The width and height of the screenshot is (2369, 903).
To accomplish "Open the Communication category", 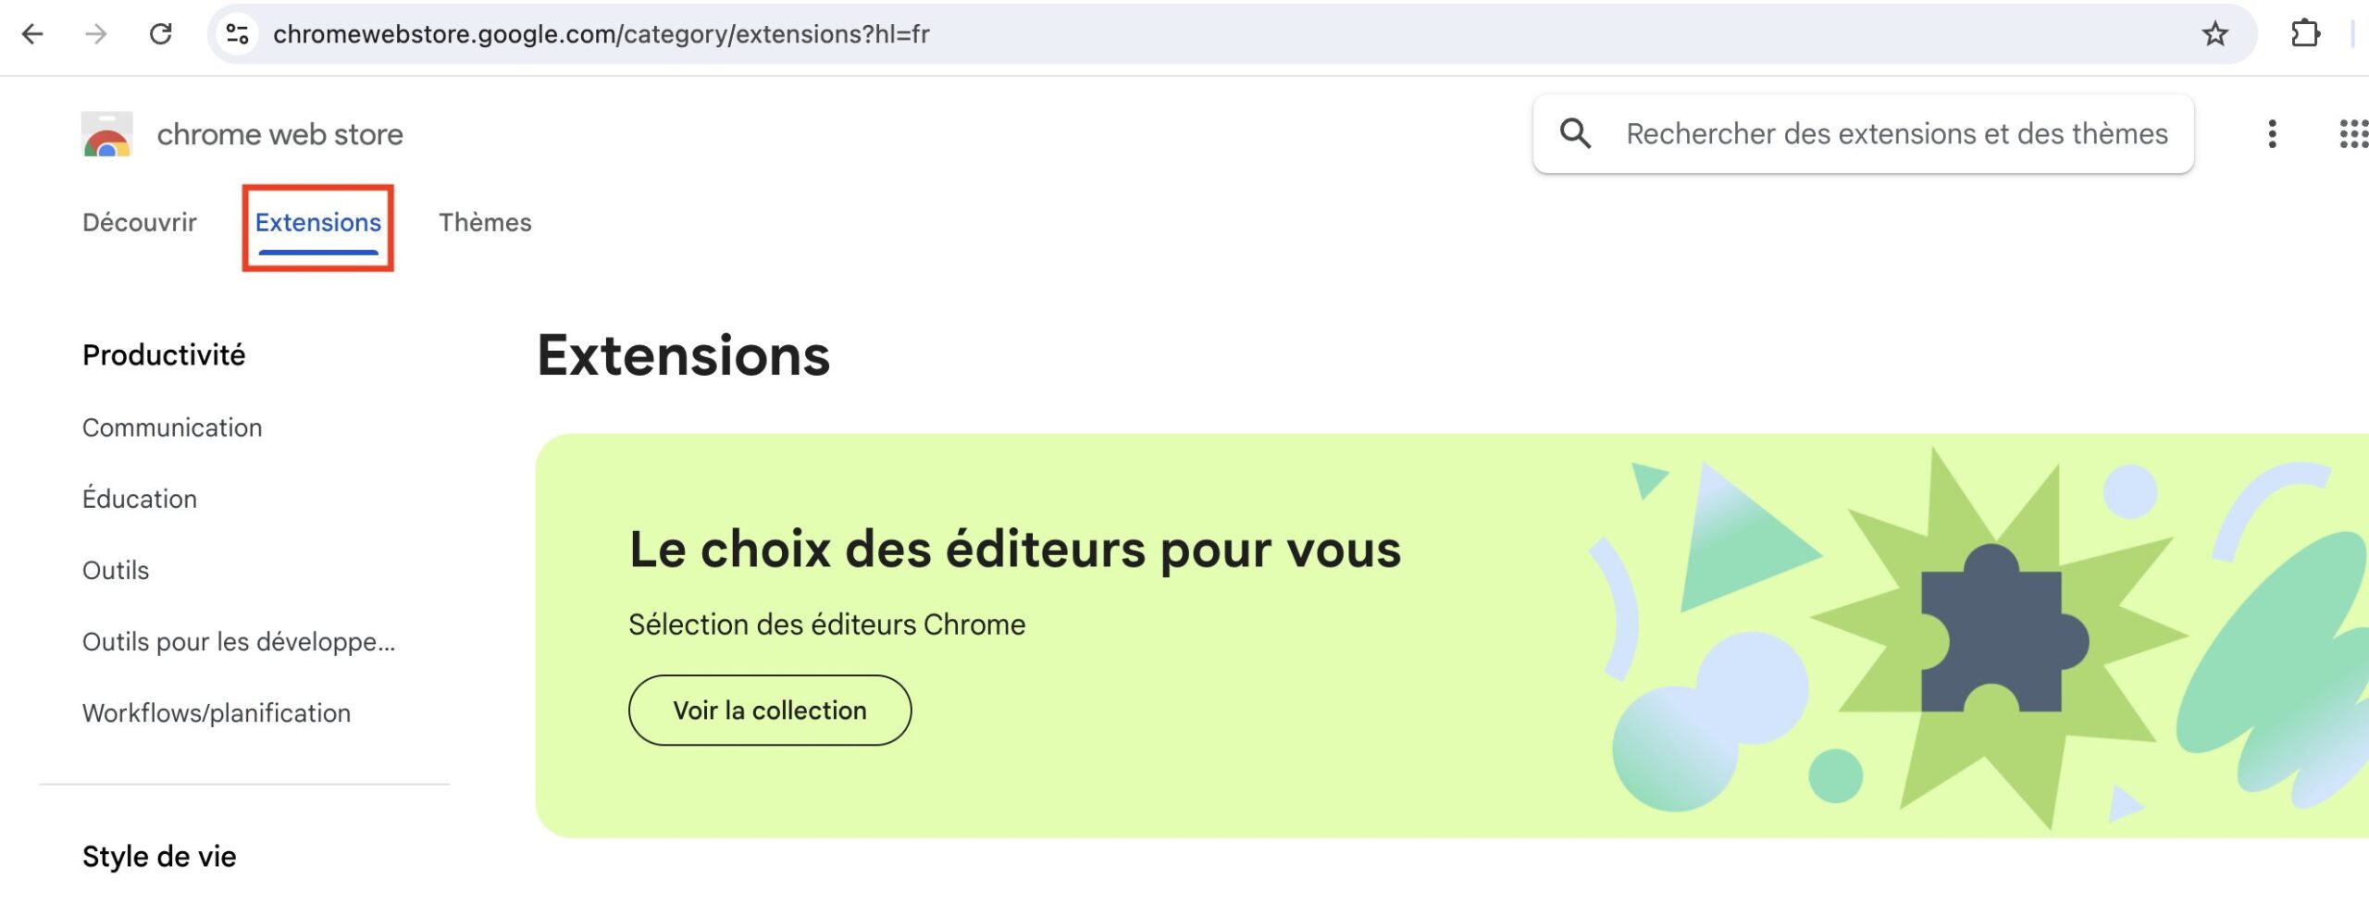I will [x=172, y=428].
